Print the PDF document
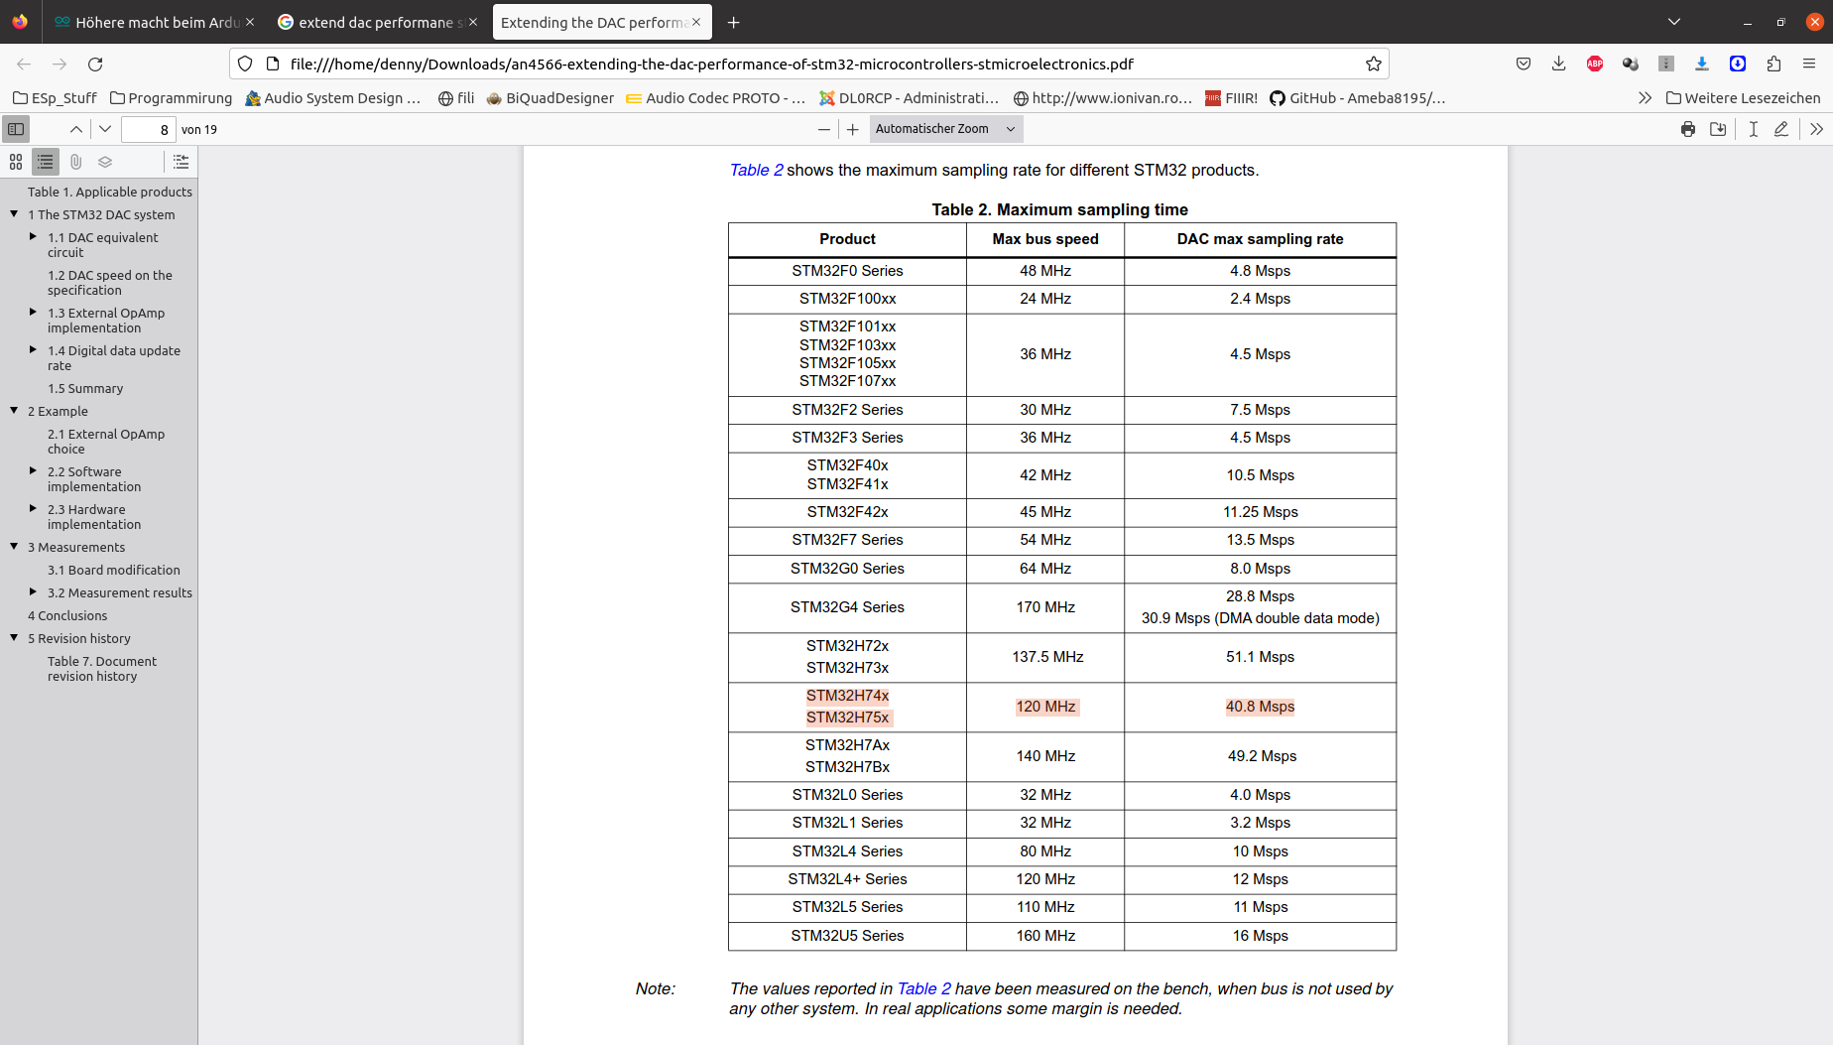 coord(1688,129)
